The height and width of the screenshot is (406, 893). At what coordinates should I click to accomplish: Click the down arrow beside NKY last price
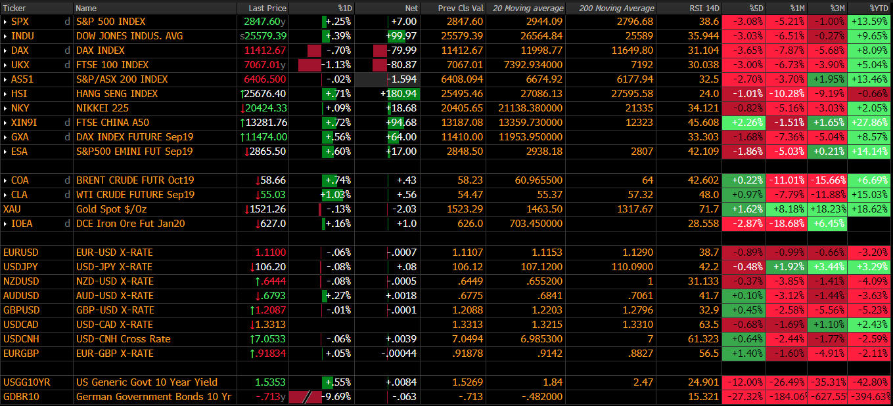click(244, 108)
